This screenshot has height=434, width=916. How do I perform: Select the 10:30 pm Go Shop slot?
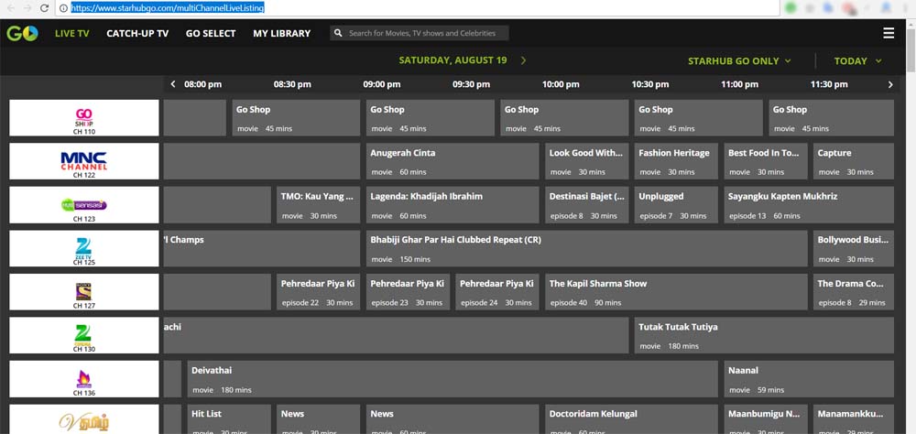699,118
